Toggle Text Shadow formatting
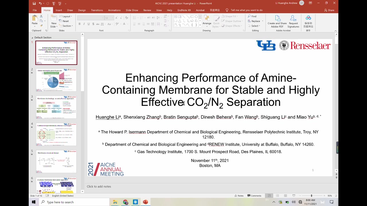This screenshot has width=367, height=206. pyautogui.click(x=93, y=24)
